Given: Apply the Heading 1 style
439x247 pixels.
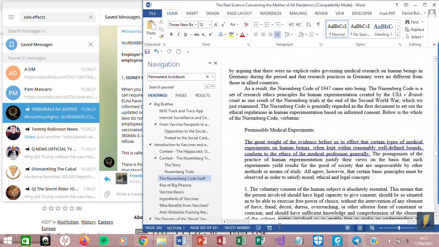Looking at the screenshot, I should [x=383, y=29].
